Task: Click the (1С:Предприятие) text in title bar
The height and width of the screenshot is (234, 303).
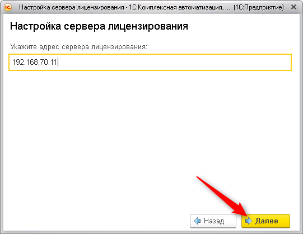Action: click(259, 7)
